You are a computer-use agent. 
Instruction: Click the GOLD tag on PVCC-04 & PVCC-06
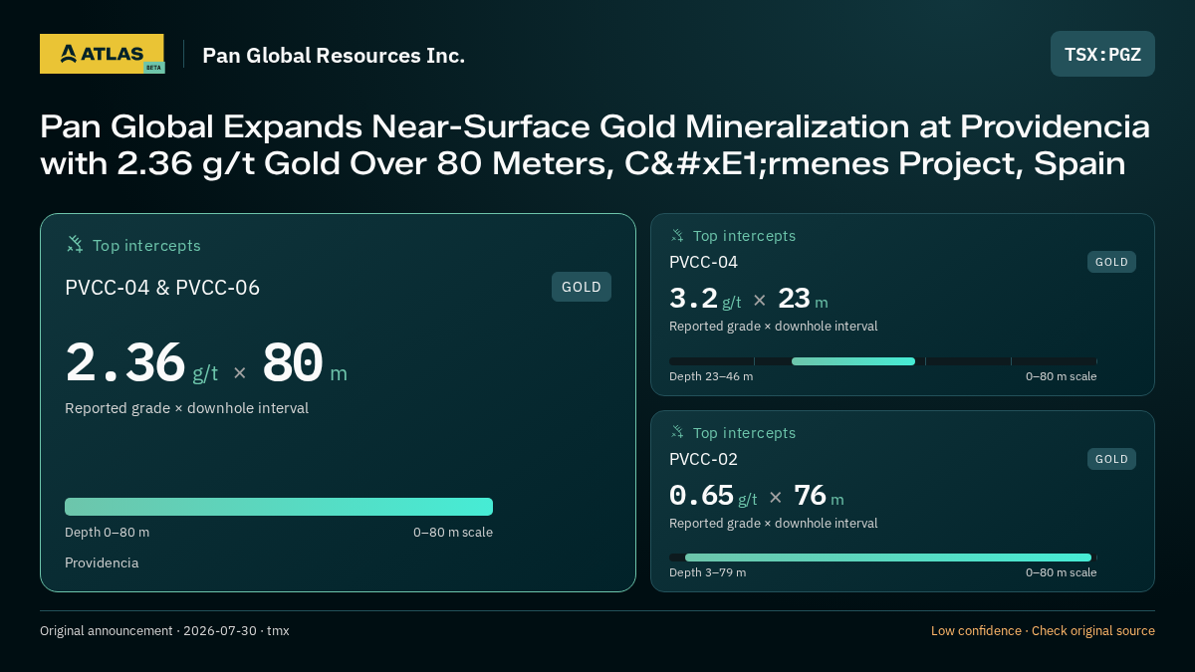pos(582,287)
